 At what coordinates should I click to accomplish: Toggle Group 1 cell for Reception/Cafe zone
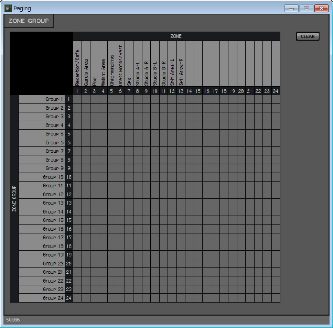[x=77, y=100]
